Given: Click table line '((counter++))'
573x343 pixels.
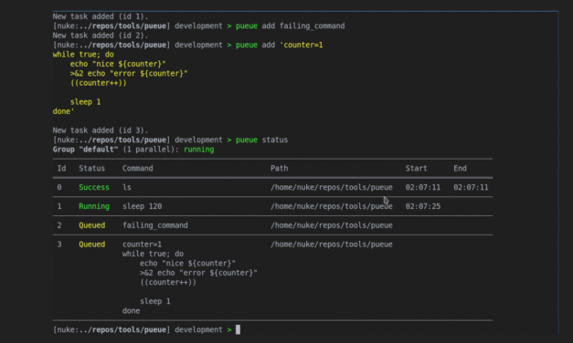Looking at the screenshot, I should tap(168, 282).
